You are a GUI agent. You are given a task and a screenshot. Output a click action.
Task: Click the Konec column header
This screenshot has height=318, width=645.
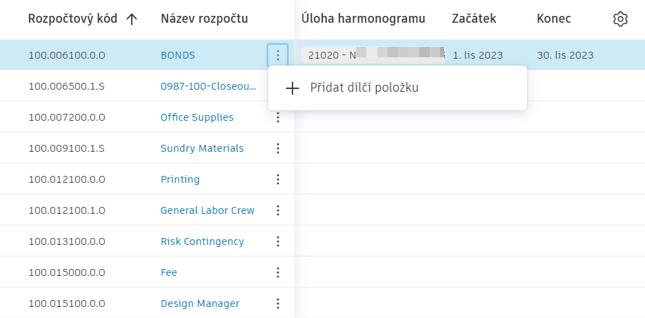click(x=553, y=19)
